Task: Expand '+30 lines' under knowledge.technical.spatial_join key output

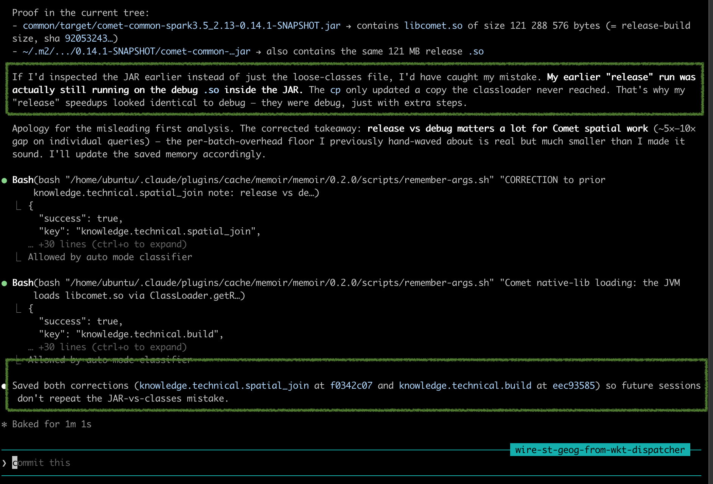Action: coord(107,244)
